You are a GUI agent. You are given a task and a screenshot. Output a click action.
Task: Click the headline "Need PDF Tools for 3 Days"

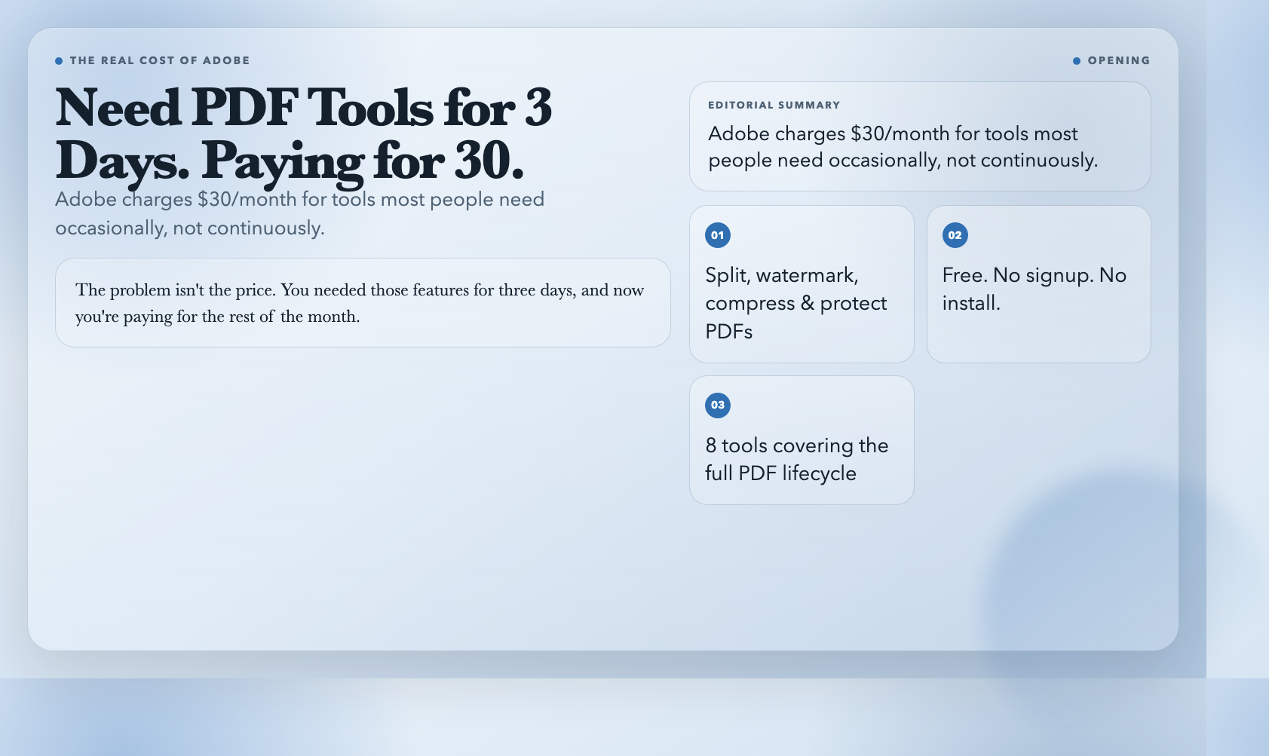point(304,134)
